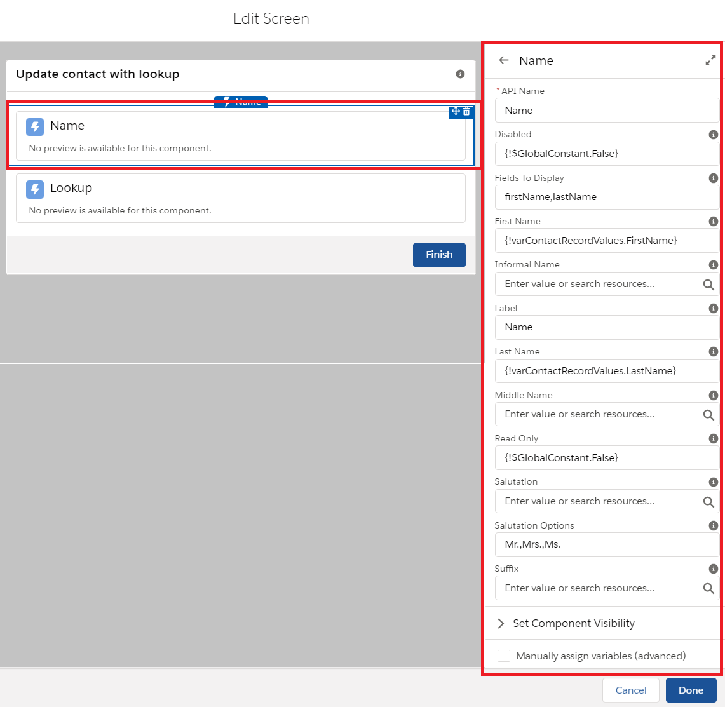Click the search icon in Suffix
725x707 pixels.
[x=708, y=589]
